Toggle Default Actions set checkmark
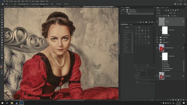187x105 pixels. (122, 10)
